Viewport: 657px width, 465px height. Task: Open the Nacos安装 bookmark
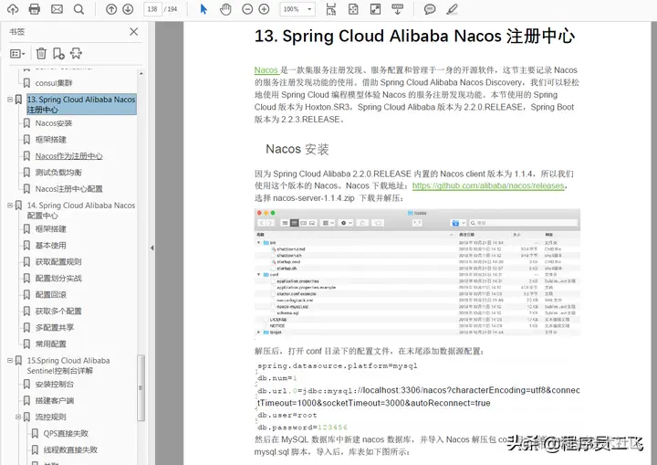(54, 123)
